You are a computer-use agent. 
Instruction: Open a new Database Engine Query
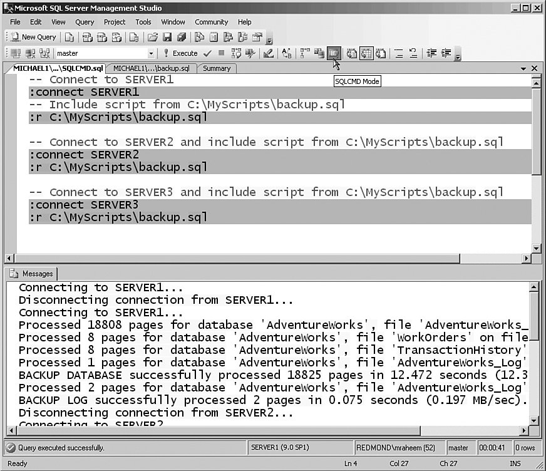pyautogui.click(x=70, y=38)
